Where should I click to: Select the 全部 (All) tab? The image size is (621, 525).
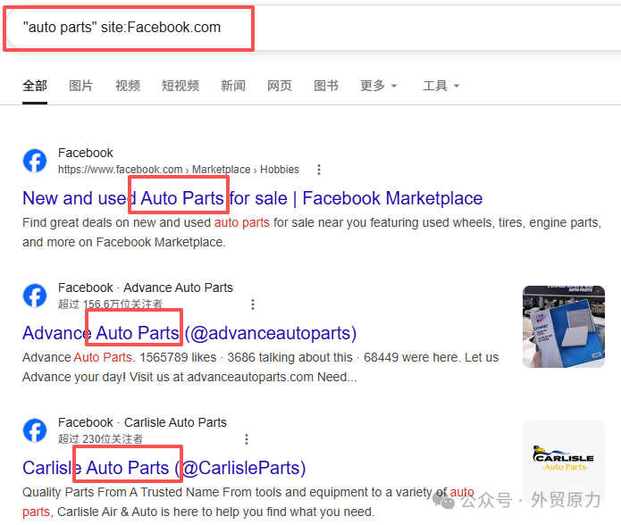(35, 86)
